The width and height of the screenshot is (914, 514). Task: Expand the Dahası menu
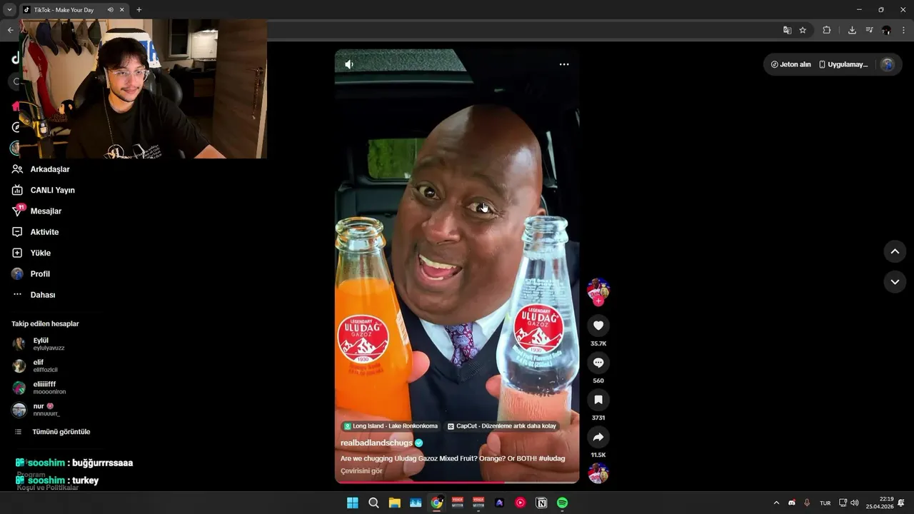34,295
